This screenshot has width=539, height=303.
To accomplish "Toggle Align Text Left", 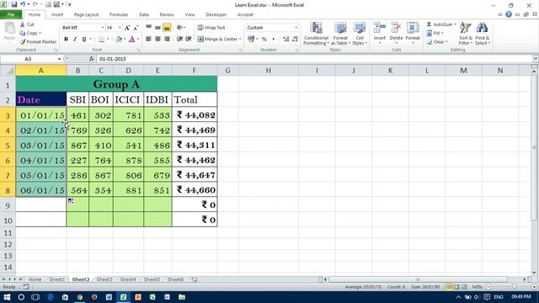I will [148, 40].
